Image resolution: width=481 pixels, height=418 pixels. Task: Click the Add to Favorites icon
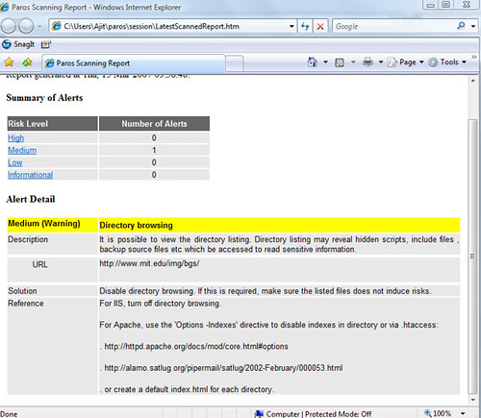click(27, 62)
